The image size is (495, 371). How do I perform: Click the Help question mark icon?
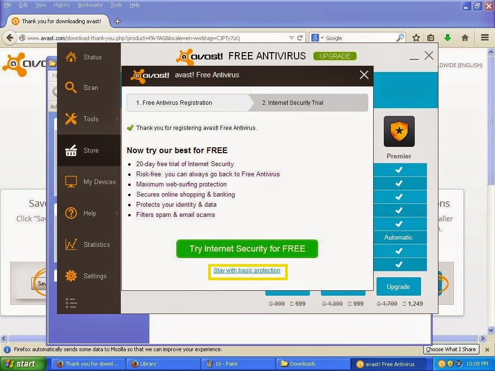click(71, 213)
